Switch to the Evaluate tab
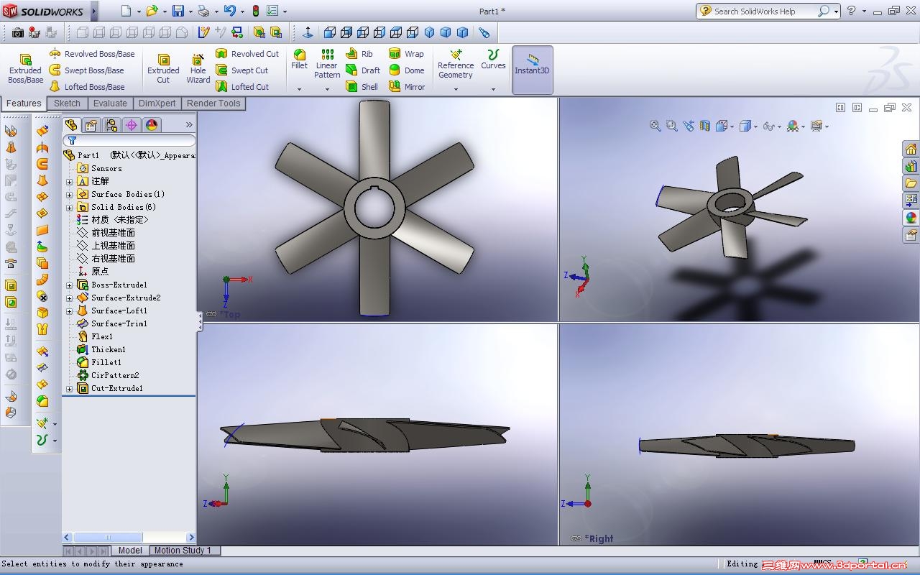920x575 pixels. [110, 103]
